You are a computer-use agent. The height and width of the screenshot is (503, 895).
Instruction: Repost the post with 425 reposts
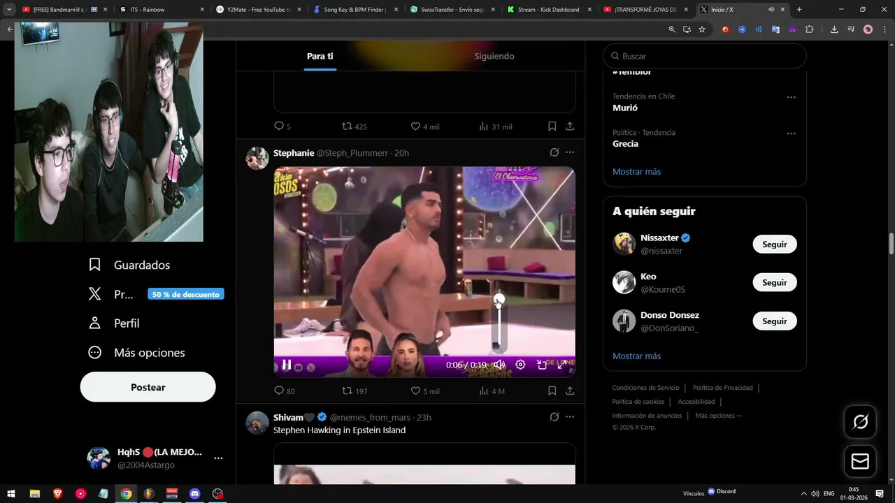coord(354,126)
